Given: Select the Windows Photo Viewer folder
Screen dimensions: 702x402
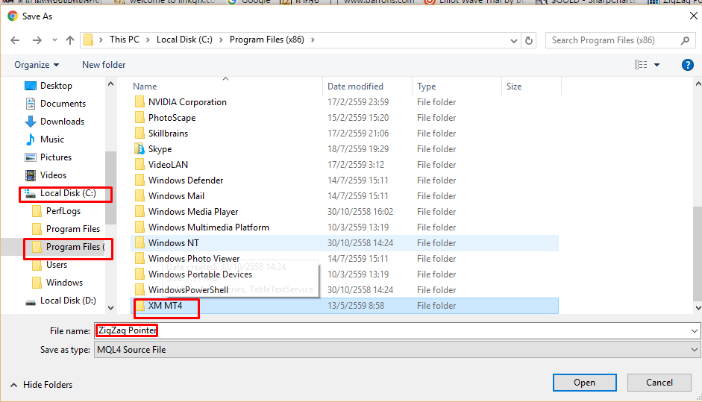Looking at the screenshot, I should pyautogui.click(x=194, y=259).
